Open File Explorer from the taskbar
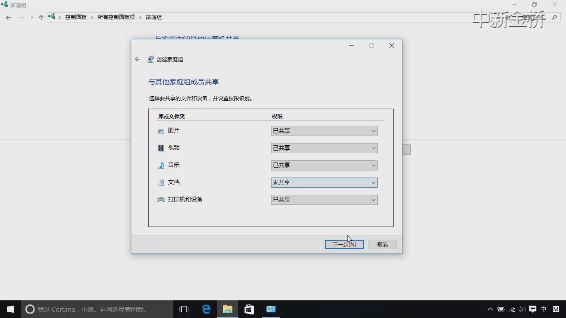The width and height of the screenshot is (566, 318). click(x=227, y=309)
